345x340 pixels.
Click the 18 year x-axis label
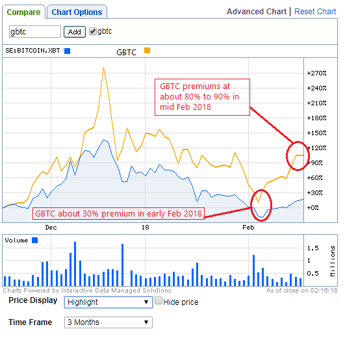(146, 228)
